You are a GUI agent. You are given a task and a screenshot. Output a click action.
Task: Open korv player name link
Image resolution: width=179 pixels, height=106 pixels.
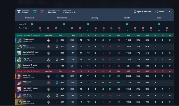pos(24,101)
